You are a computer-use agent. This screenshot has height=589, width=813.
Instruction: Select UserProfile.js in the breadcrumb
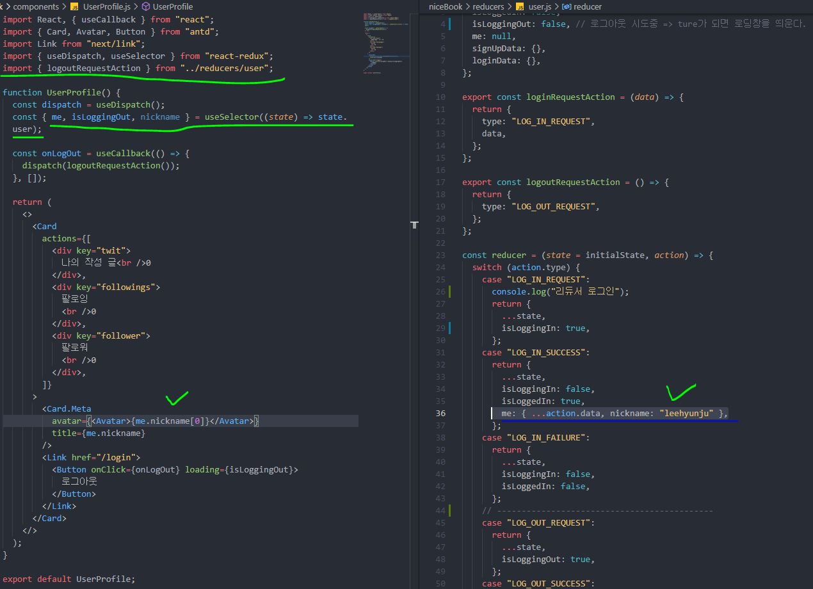point(106,6)
